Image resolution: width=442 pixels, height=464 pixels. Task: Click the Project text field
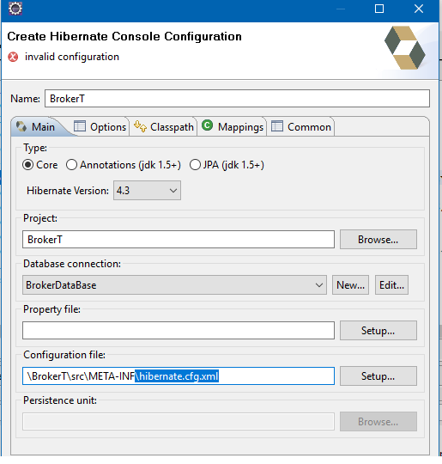tap(179, 240)
